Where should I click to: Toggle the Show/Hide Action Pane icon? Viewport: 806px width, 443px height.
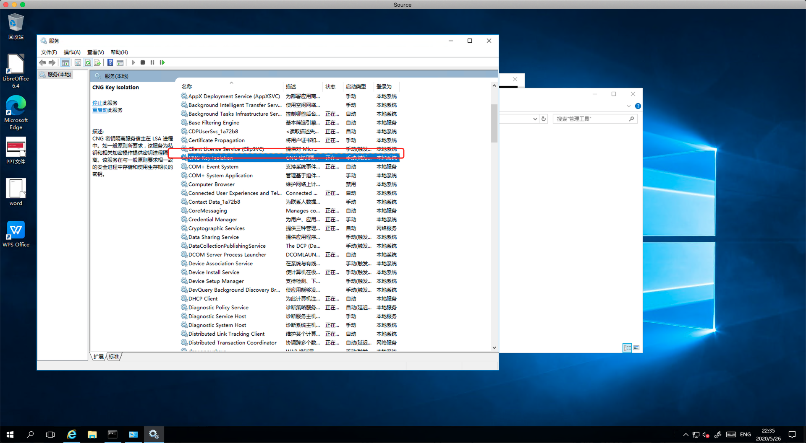(x=120, y=63)
